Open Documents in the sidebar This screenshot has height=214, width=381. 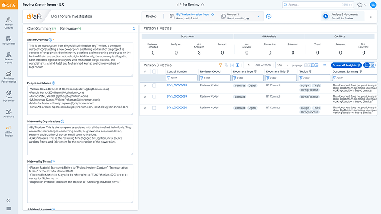point(9,41)
